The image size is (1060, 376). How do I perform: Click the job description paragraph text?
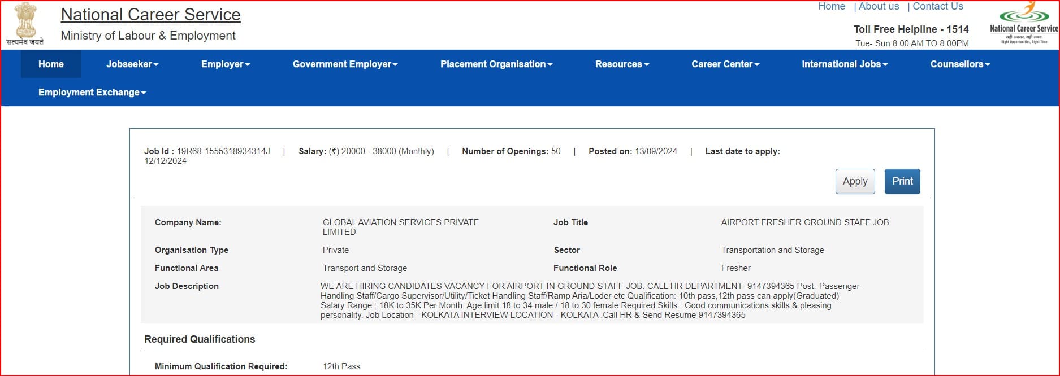click(590, 301)
